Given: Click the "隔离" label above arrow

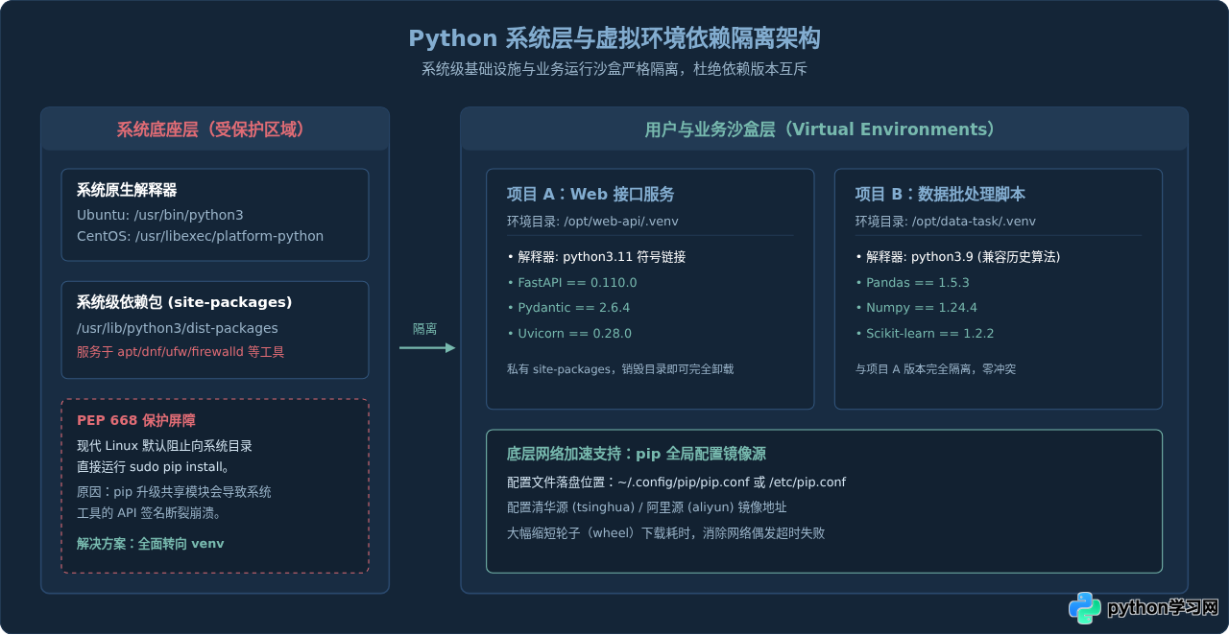Looking at the screenshot, I should 424,329.
